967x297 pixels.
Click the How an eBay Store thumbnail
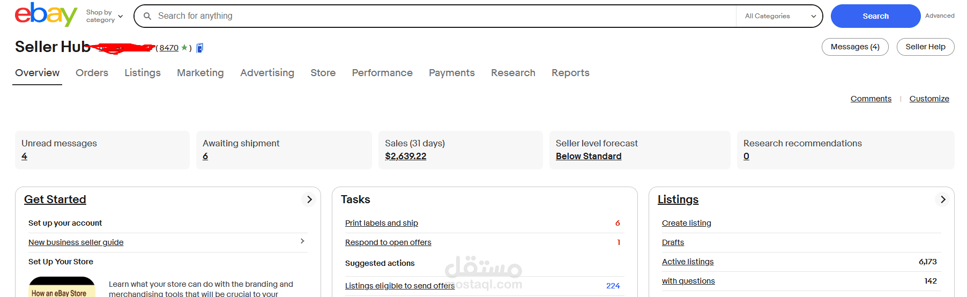pyautogui.click(x=62, y=287)
